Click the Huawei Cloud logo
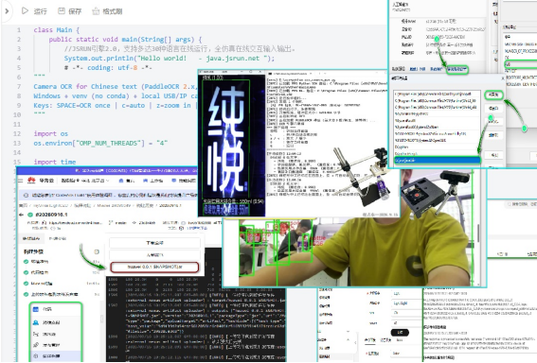This screenshot has height=363, width=537. tap(31, 181)
